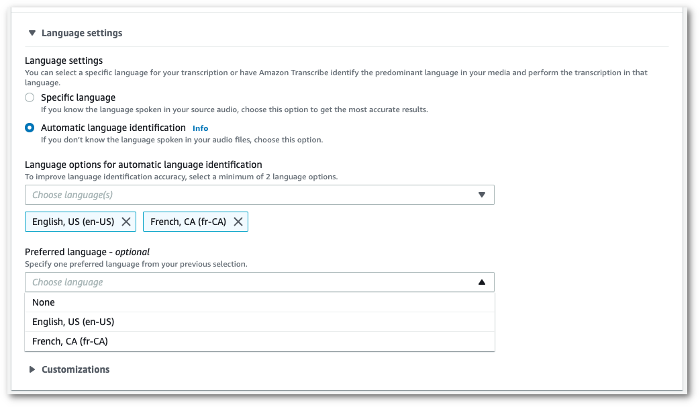Click the dropdown arrow on Choose language(s)

point(482,195)
